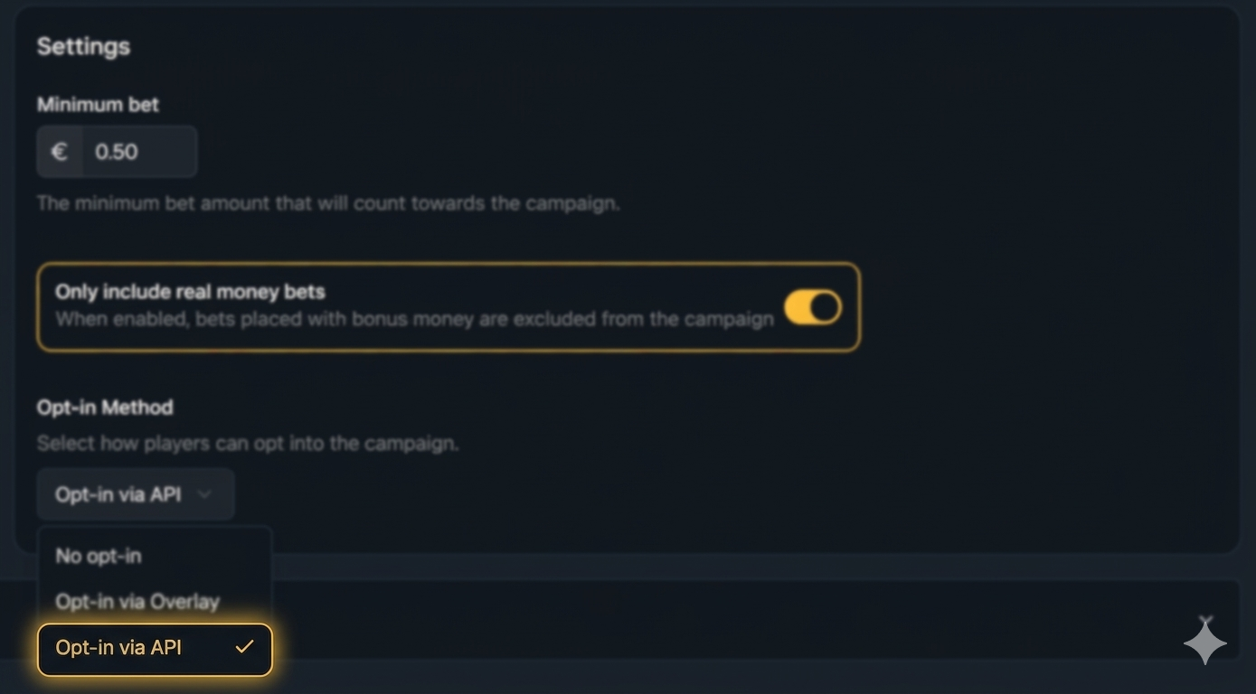Click the sparkle icon in bottom-right corner
This screenshot has width=1256, height=694.
(x=1204, y=643)
